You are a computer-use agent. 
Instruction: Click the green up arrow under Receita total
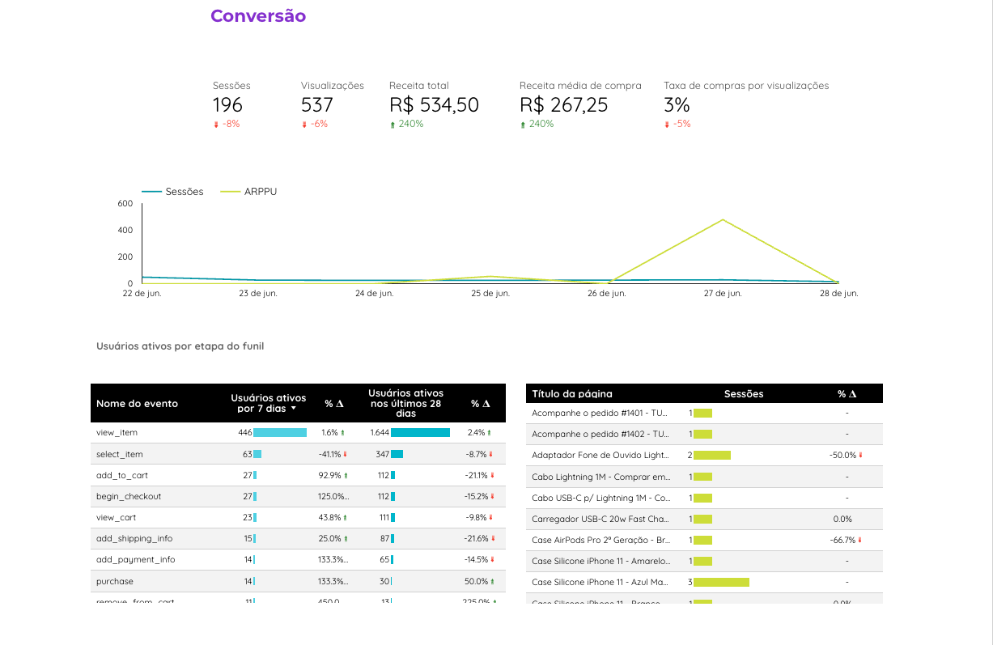click(x=393, y=125)
